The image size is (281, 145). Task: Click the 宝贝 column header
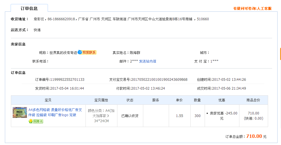pyautogui.click(x=48, y=100)
